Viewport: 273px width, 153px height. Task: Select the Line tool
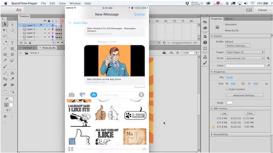[5, 48]
